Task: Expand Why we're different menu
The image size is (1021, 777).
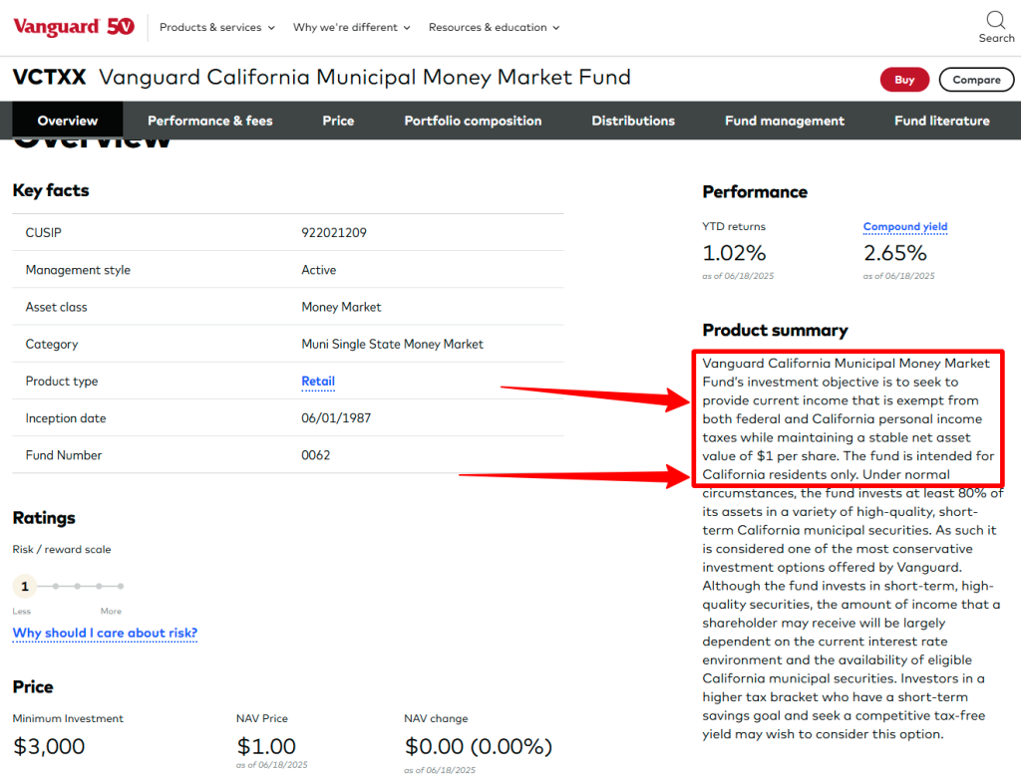Action: 351,28
